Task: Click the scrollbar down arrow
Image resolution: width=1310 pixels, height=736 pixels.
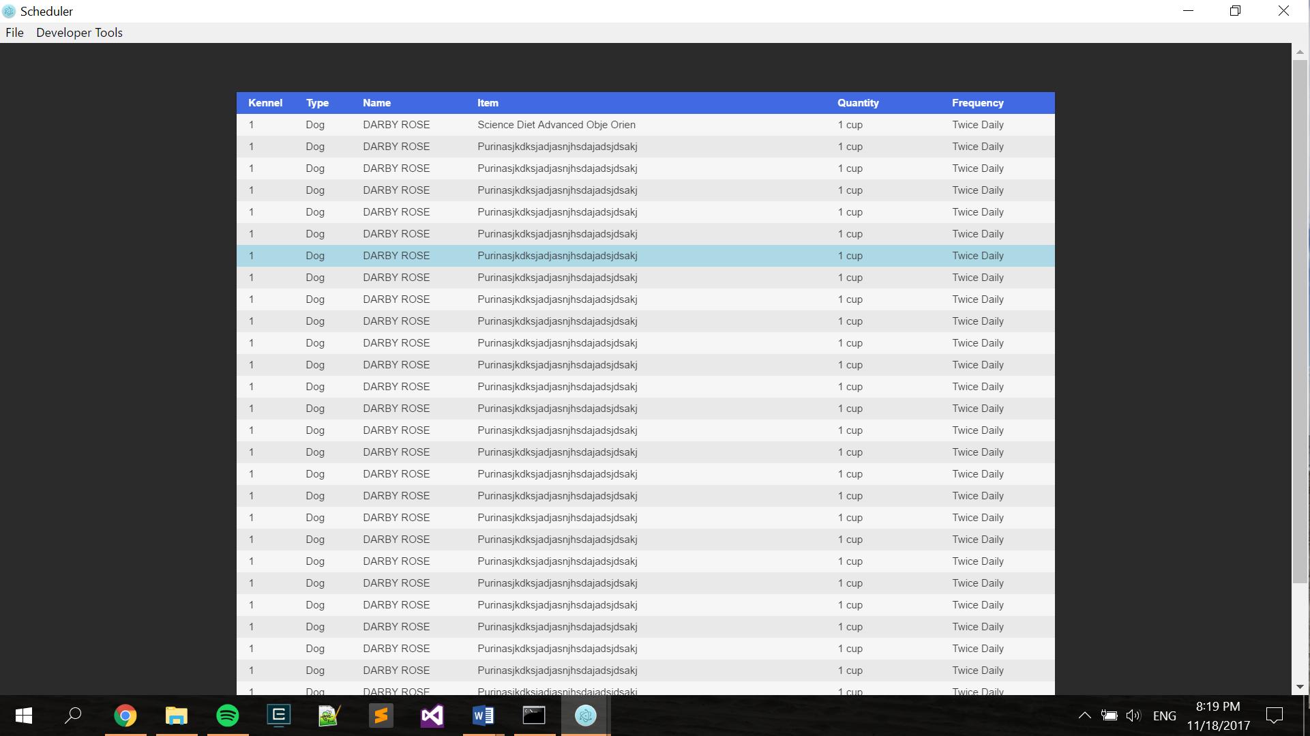Action: pos(1300,687)
